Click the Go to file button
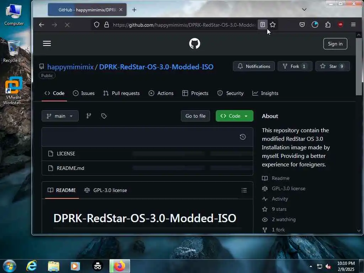The image size is (364, 273). tap(196, 116)
